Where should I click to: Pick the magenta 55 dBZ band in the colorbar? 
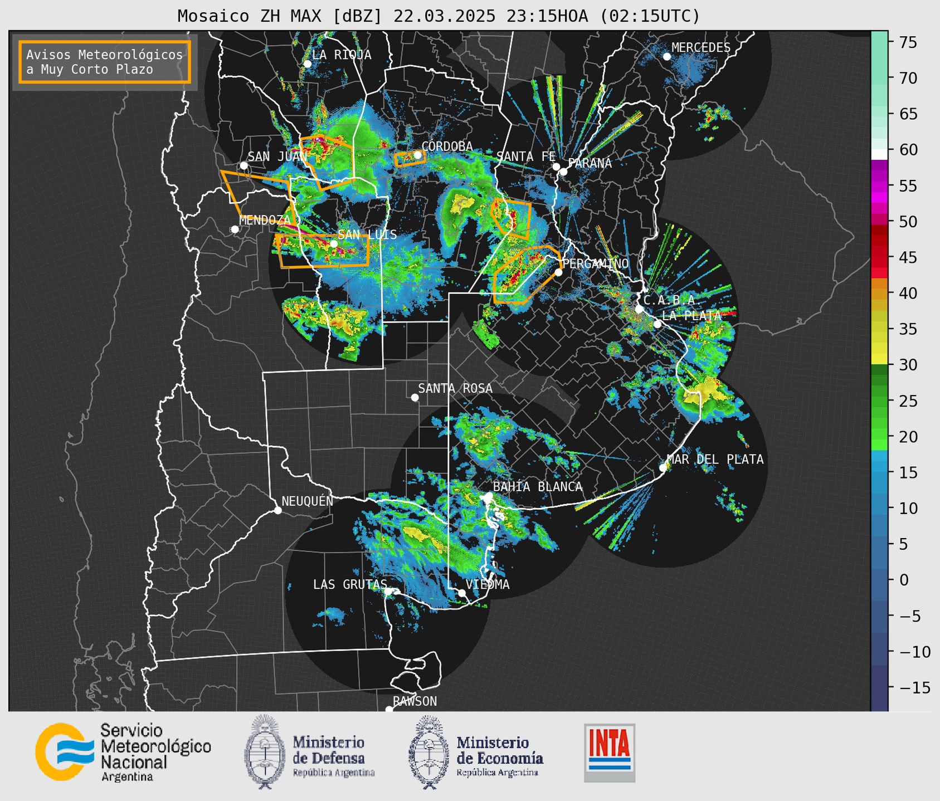pyautogui.click(x=879, y=185)
